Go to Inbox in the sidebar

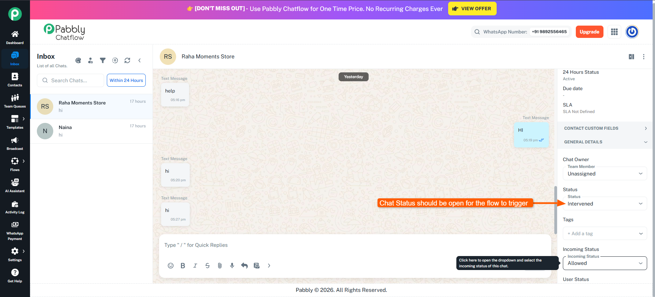(x=15, y=59)
